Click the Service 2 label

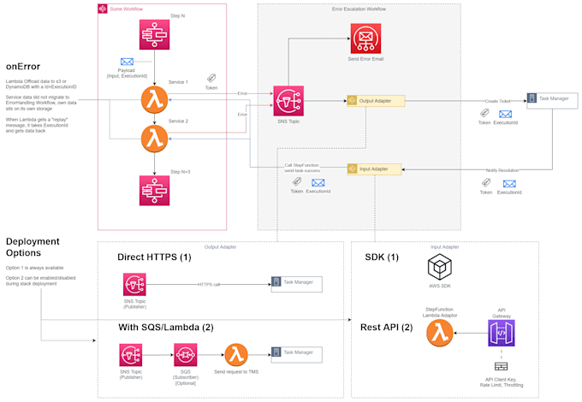click(178, 121)
